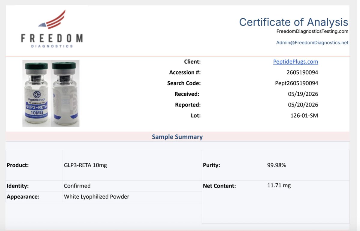Click the received date 05/19/2026

pyautogui.click(x=303, y=94)
